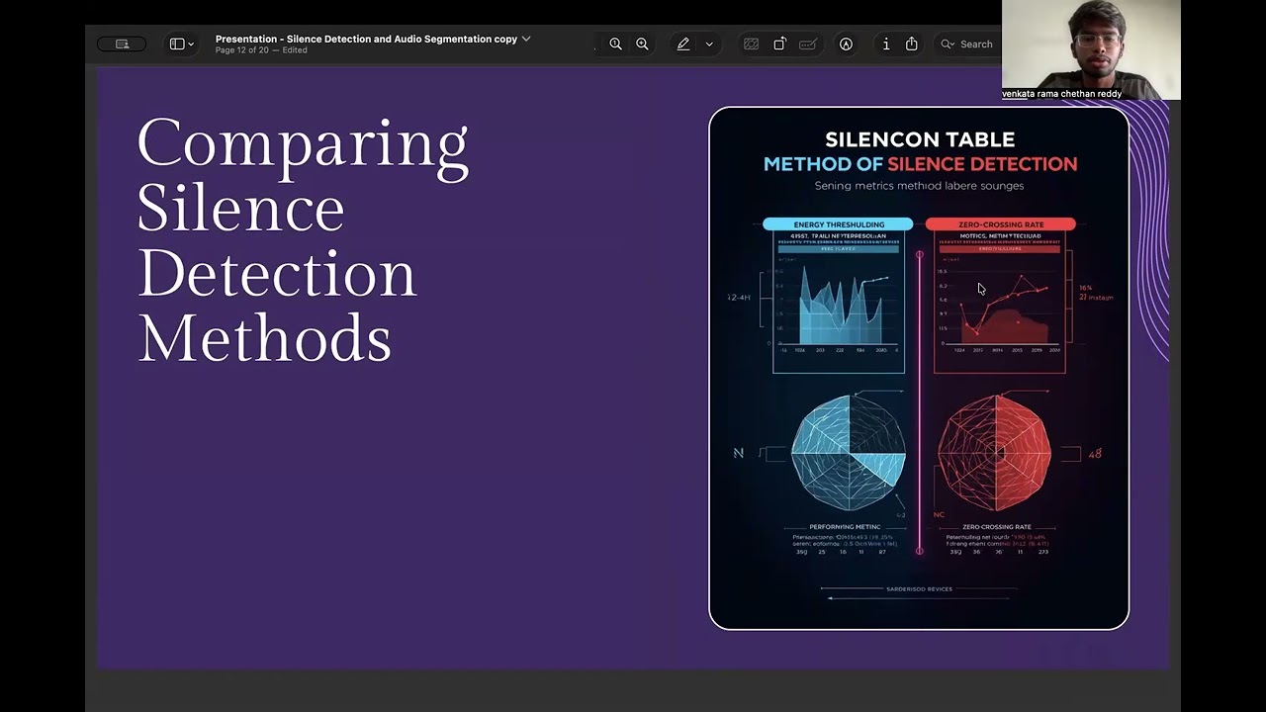
Task: Toggle the sidebar view button
Action: pos(176,44)
